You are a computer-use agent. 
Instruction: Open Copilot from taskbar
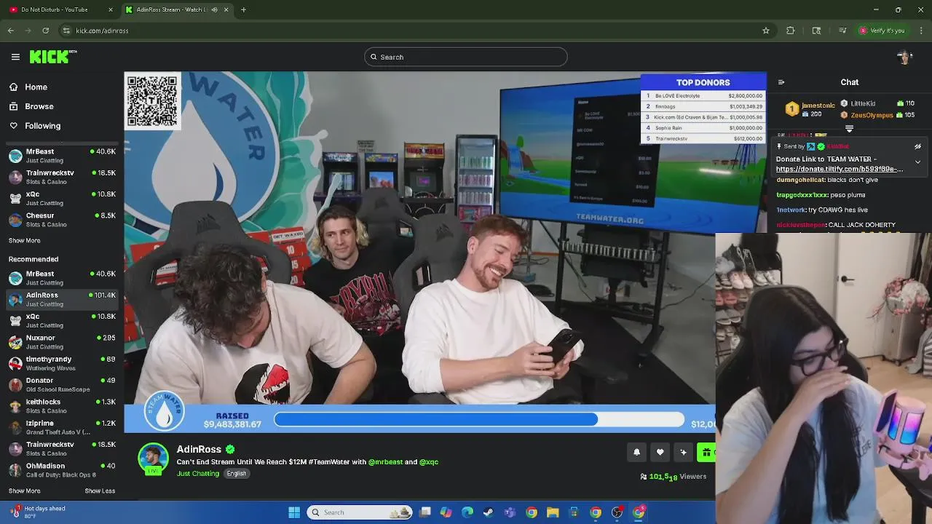pyautogui.click(x=446, y=512)
